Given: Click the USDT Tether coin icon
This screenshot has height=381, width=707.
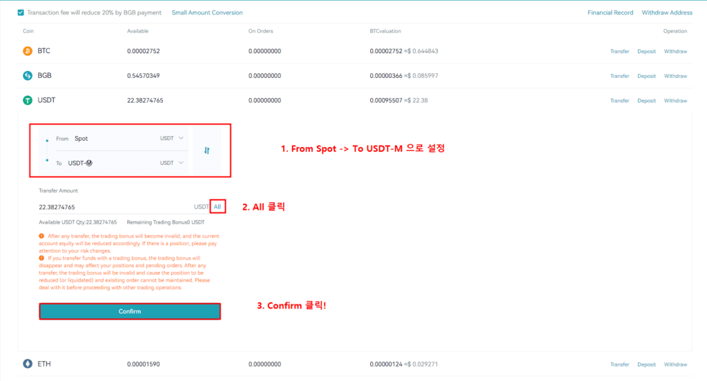Looking at the screenshot, I should [x=28, y=100].
